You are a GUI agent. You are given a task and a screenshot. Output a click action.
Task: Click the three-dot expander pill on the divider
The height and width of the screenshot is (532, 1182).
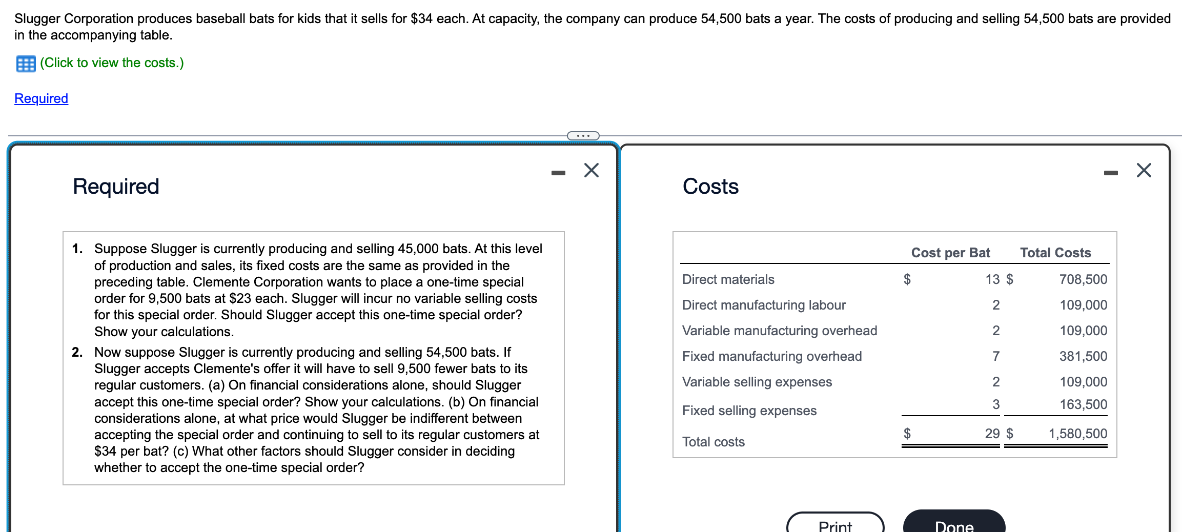click(583, 136)
